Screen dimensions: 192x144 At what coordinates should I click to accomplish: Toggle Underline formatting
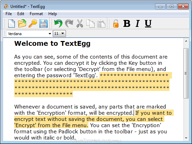pos(148,23)
